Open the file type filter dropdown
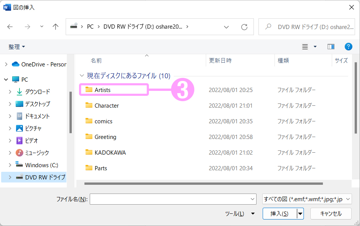360x226 pixels. (307, 199)
